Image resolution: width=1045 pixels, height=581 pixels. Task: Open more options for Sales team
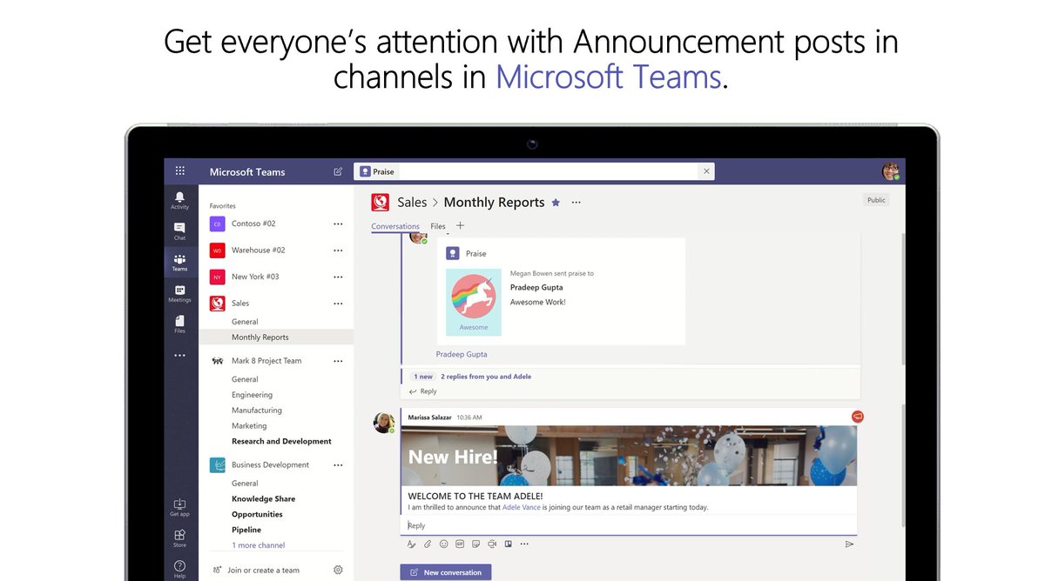[338, 304]
